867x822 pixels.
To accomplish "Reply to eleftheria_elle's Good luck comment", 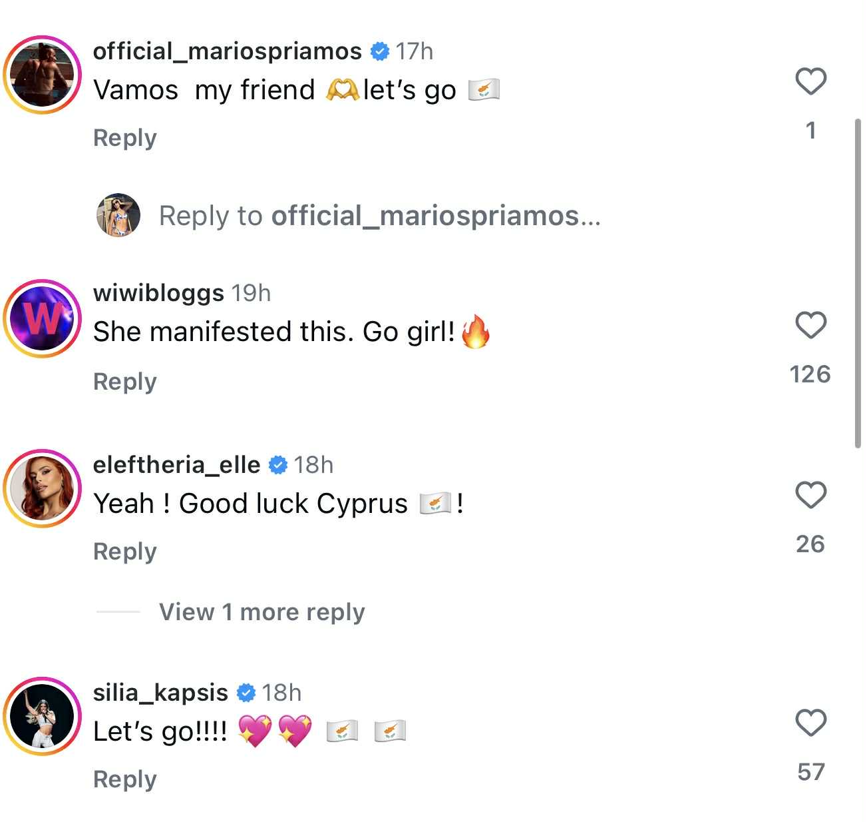I will [125, 552].
